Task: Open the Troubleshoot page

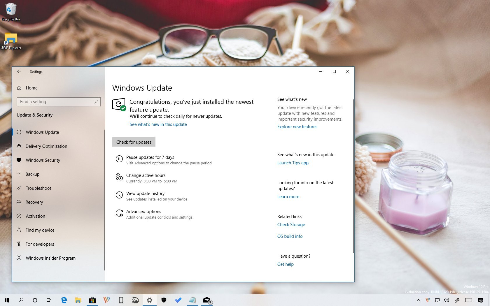Action: [38, 188]
